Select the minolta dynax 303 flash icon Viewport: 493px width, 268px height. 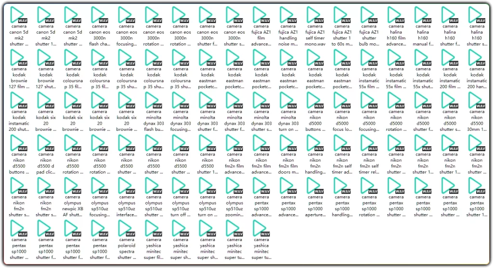[x=154, y=100]
